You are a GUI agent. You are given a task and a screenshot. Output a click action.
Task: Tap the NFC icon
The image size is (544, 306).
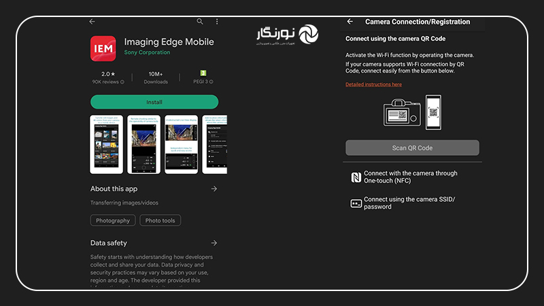pyautogui.click(x=356, y=177)
